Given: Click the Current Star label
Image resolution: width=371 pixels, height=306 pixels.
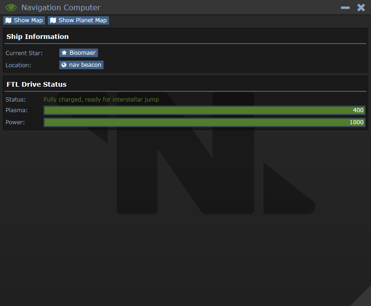Looking at the screenshot, I should (24, 53).
